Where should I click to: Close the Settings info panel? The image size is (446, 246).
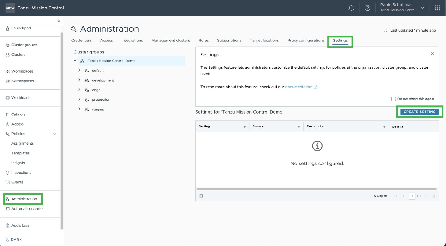tap(432, 53)
